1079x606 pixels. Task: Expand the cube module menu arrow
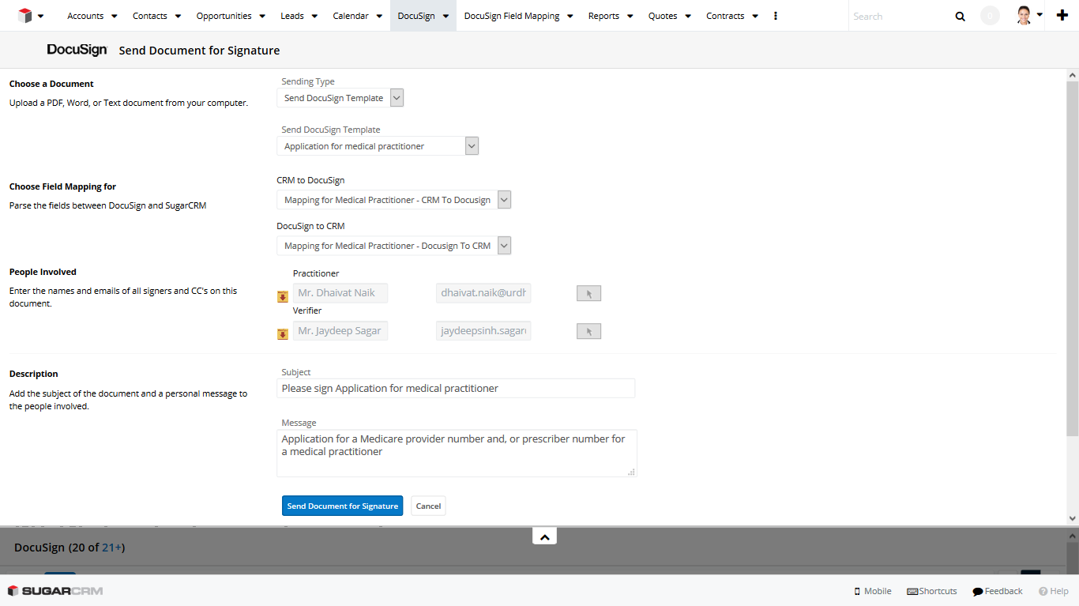point(40,16)
